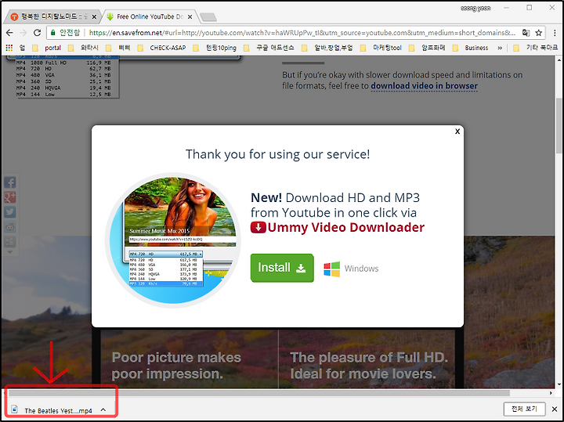Select Free Online YouTube Downloader tab
The width and height of the screenshot is (564, 422).
coord(150,16)
